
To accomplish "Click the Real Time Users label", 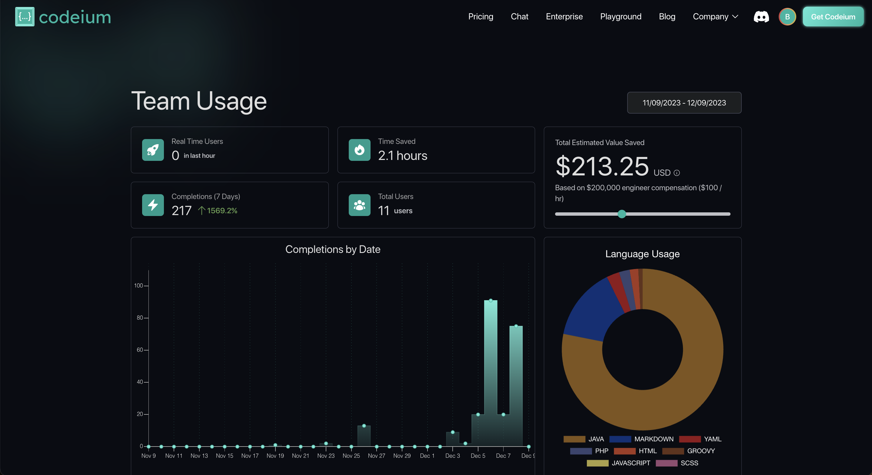I will tap(197, 141).
